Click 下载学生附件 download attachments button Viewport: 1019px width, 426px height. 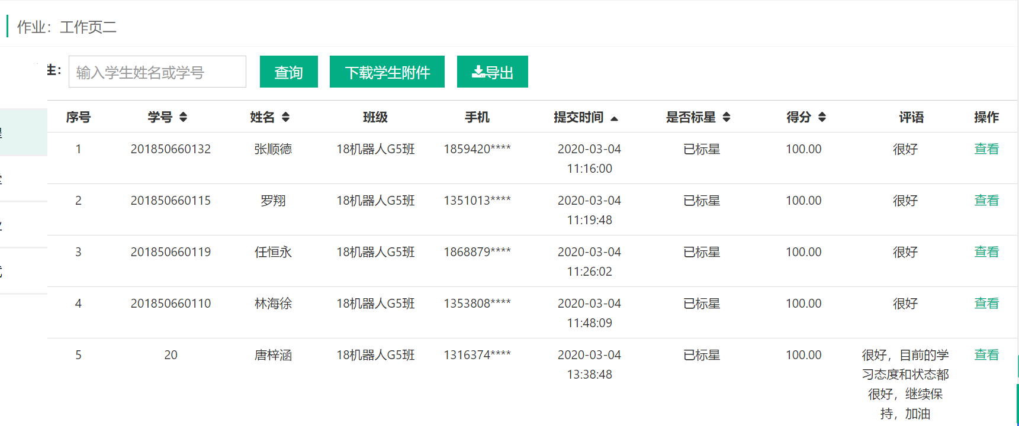pyautogui.click(x=387, y=72)
